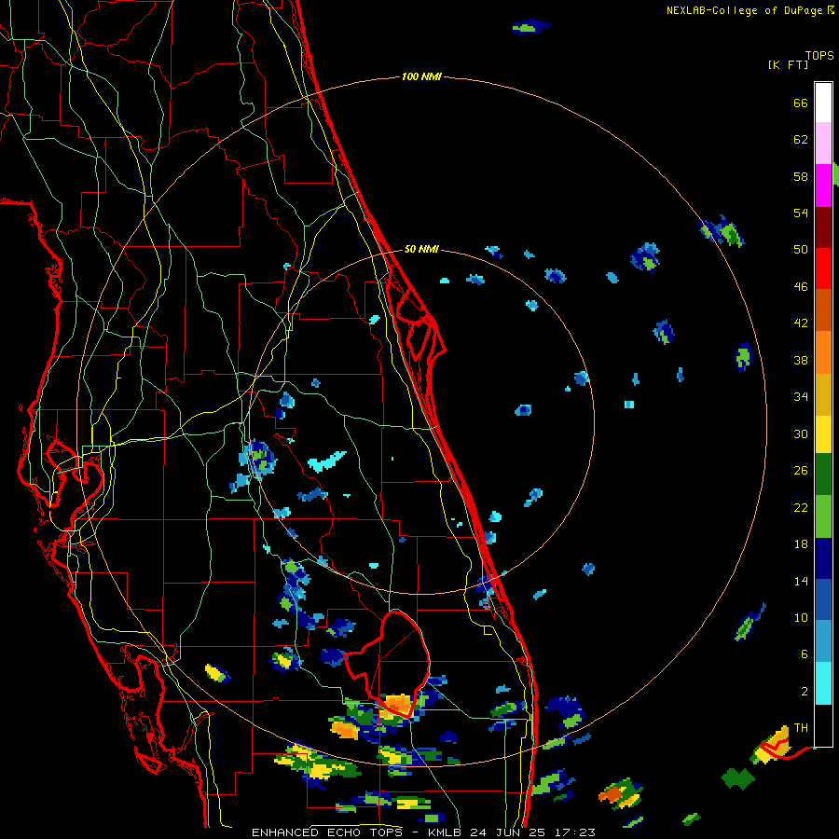This screenshot has width=839, height=839.
Task: Click the 62 legend value
Action: [x=801, y=140]
